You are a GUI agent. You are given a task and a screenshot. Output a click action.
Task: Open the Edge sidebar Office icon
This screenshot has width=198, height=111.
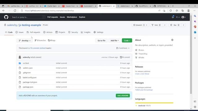(195, 27)
